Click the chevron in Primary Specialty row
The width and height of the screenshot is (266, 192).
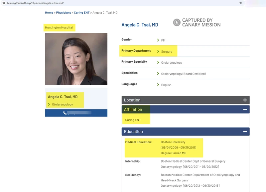pos(158,62)
